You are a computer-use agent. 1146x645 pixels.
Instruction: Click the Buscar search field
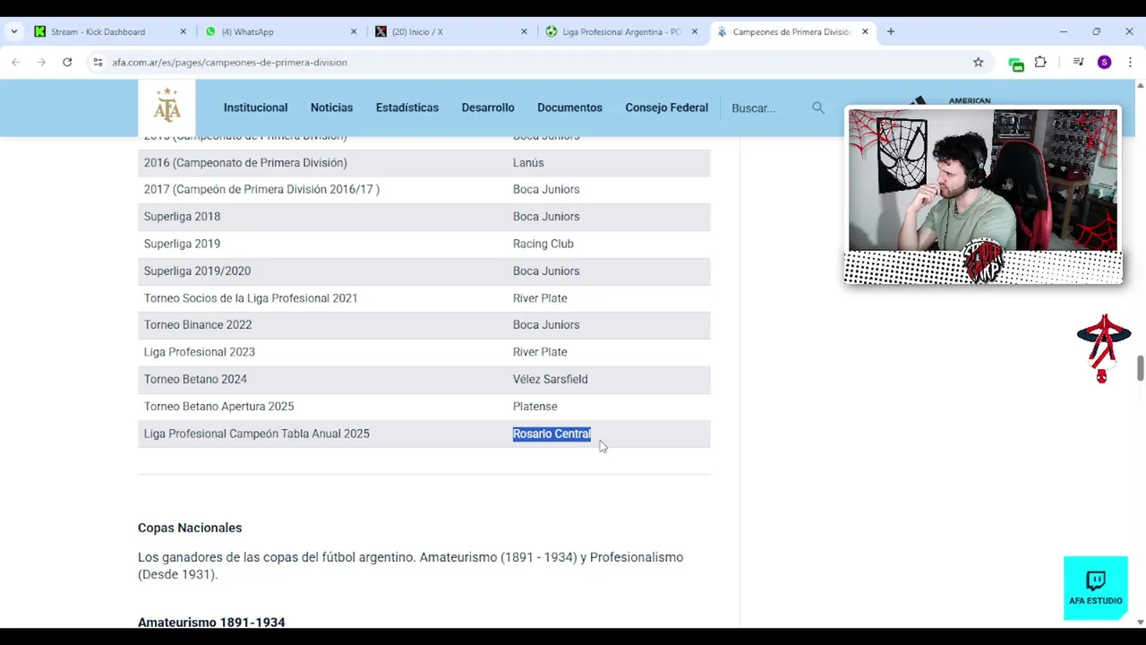click(x=768, y=107)
